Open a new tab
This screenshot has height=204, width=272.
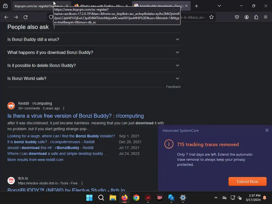click(x=196, y=6)
